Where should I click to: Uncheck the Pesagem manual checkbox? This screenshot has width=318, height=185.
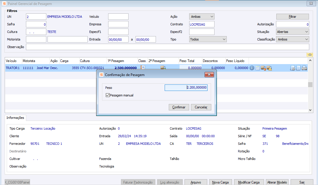(x=108, y=95)
